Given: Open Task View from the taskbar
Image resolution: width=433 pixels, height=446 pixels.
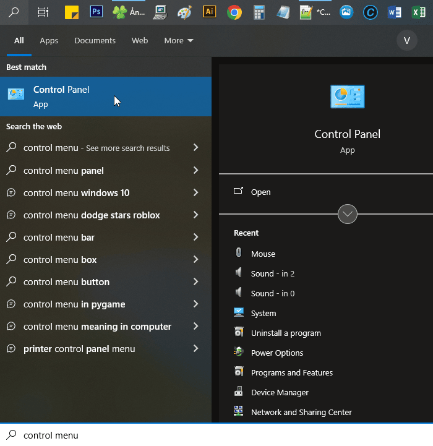Looking at the screenshot, I should [43, 12].
